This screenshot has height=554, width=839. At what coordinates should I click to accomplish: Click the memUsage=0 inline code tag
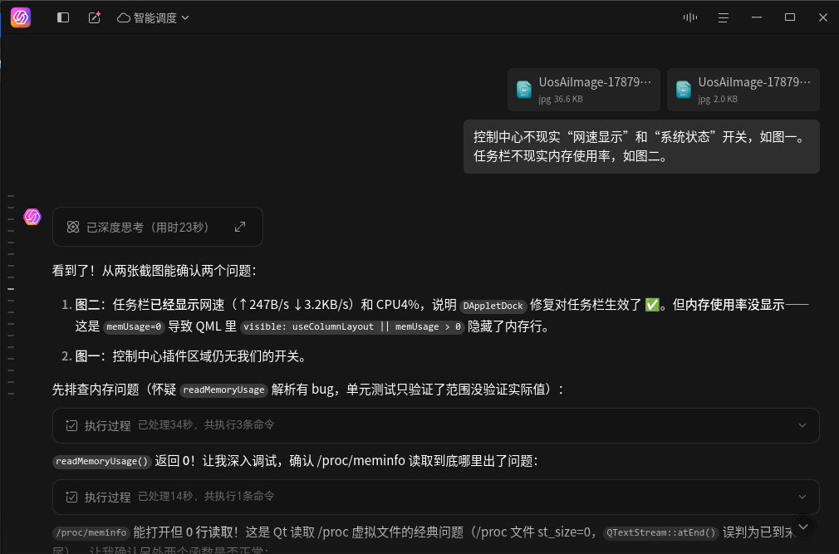(134, 326)
